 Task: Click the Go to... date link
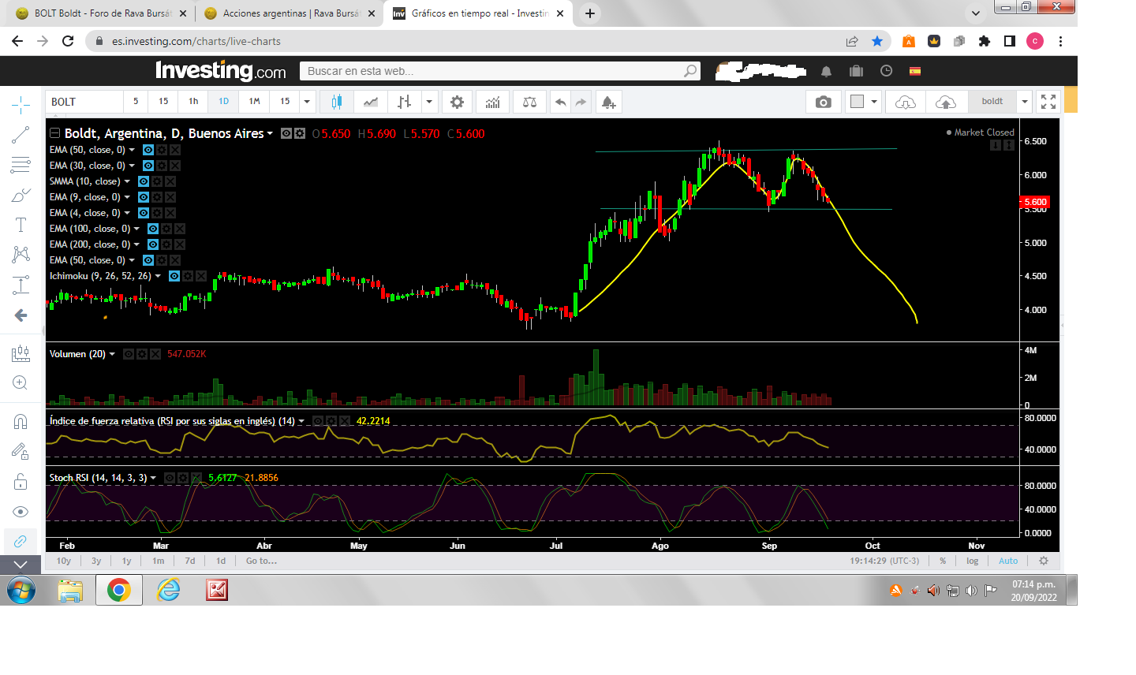tap(261, 561)
